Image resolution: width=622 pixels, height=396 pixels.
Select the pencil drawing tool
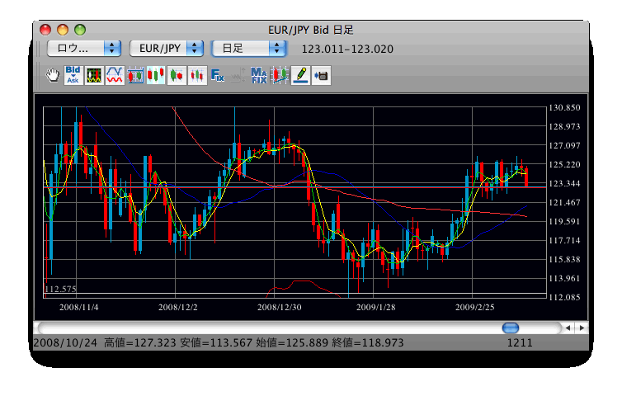[x=300, y=75]
